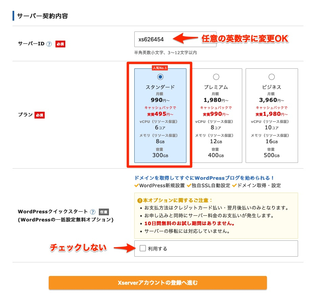Screen dimensions: 317x301
Task: Click the 16GB memory value
Action: click(272, 142)
